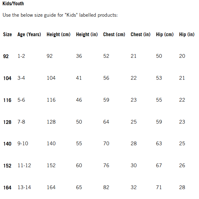Select the "Age (Years)" column header
The width and height of the screenshot is (199, 199).
click(x=29, y=34)
